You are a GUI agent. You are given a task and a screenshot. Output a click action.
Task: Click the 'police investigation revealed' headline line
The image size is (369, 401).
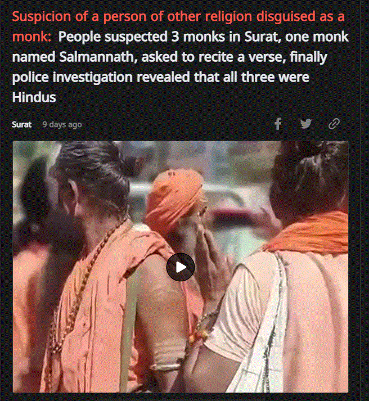pos(160,77)
